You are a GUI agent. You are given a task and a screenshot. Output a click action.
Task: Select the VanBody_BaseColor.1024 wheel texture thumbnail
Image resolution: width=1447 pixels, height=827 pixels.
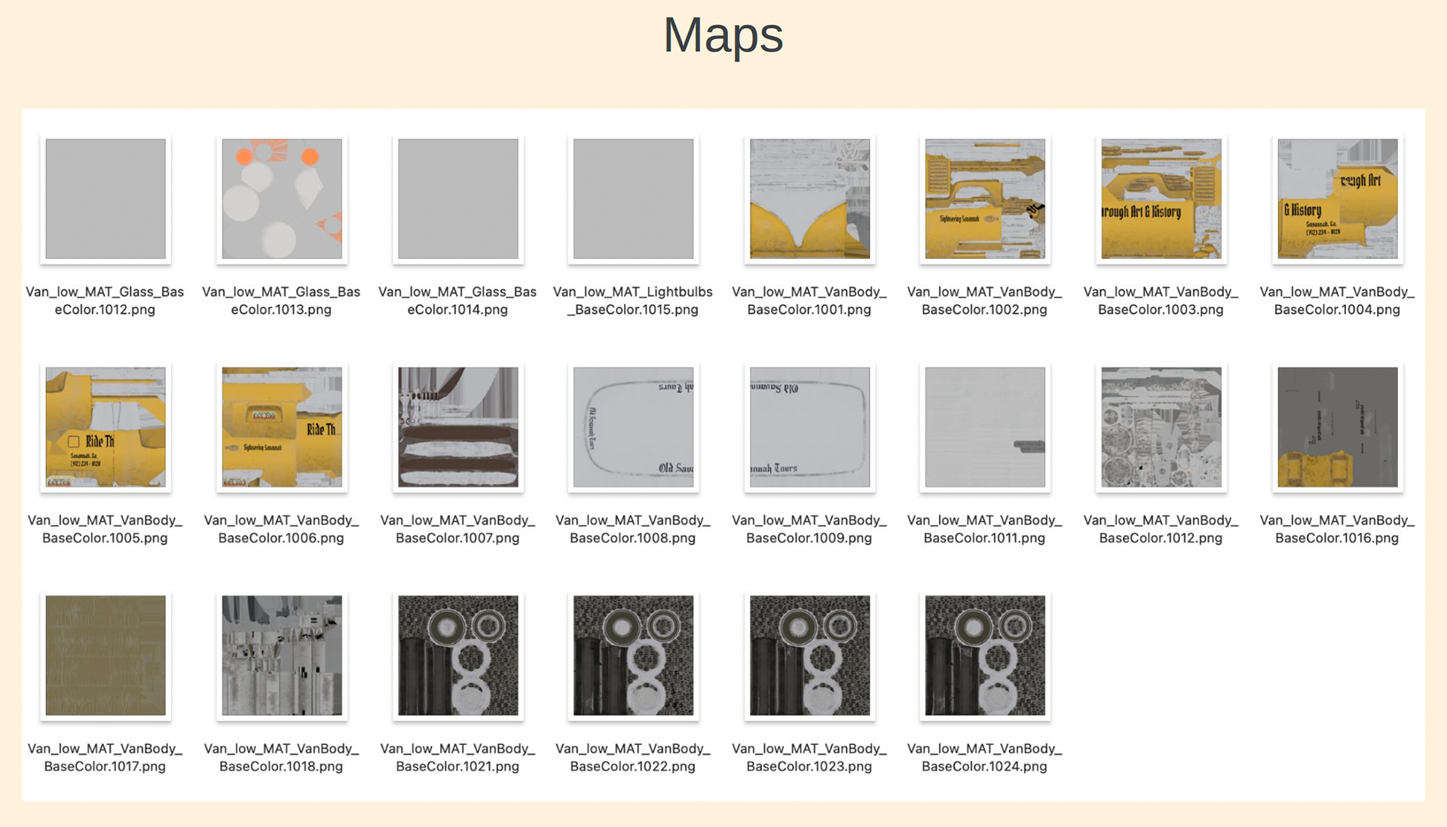click(985, 655)
